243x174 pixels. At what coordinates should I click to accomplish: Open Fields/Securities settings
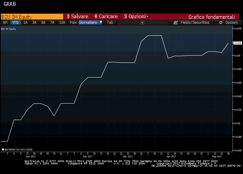194,22
